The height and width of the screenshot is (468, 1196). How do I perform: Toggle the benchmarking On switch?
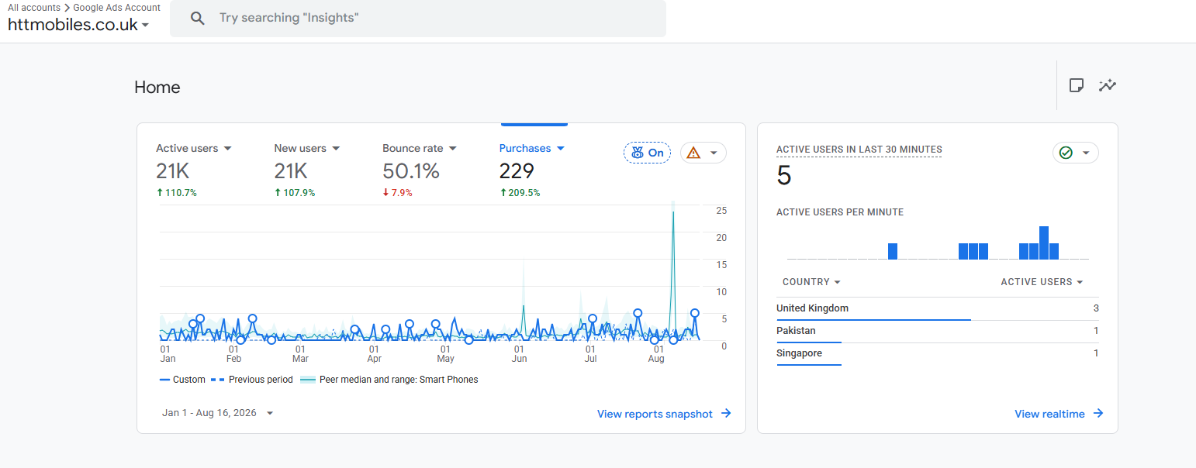click(x=647, y=153)
